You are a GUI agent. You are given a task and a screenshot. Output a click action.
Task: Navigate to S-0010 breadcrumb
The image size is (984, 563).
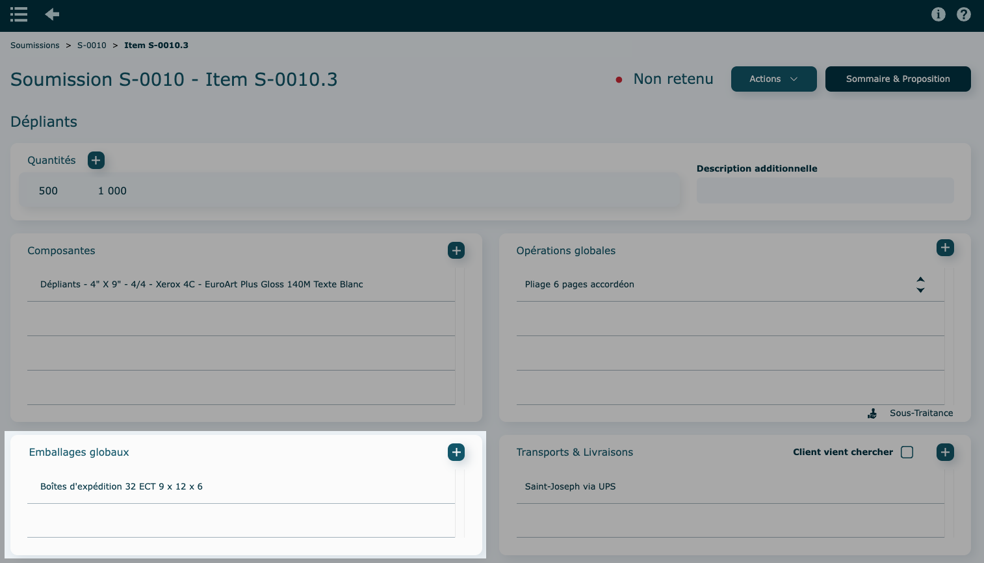(x=92, y=46)
